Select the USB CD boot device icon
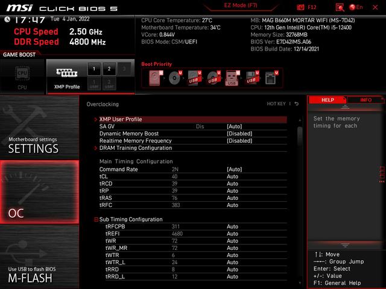 point(214,78)
